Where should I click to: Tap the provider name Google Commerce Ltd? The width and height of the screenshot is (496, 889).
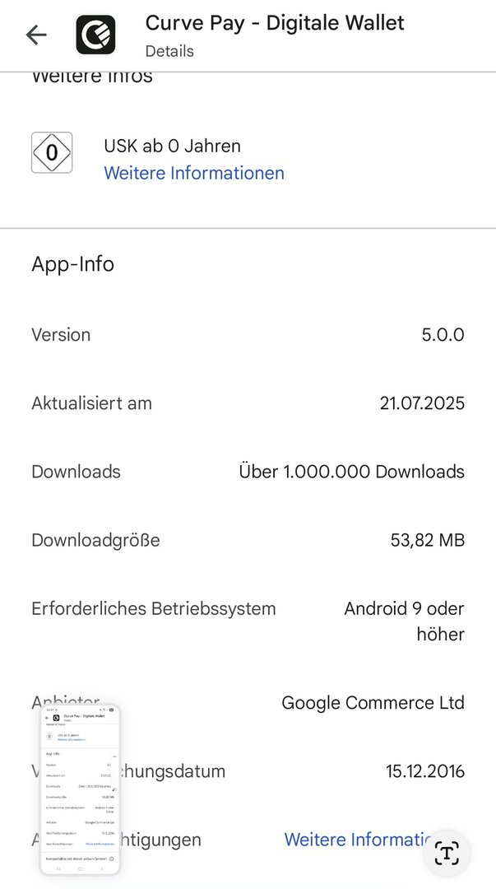pyautogui.click(x=373, y=702)
